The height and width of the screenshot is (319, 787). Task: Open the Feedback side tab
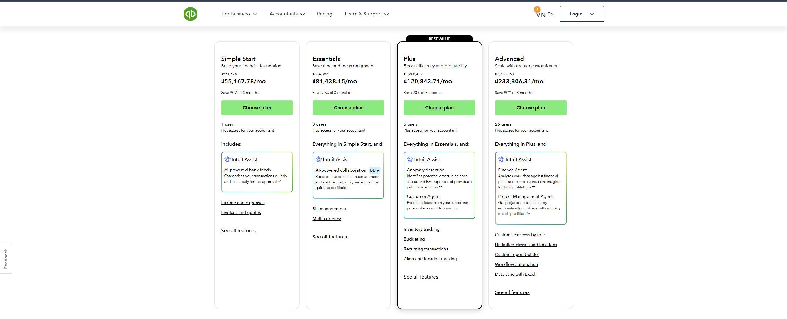(x=6, y=259)
